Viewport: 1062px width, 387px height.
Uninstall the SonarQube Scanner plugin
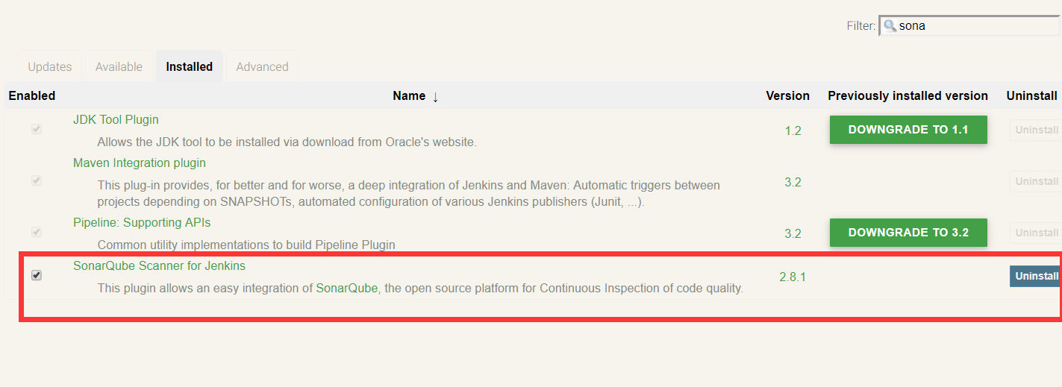pos(1036,277)
